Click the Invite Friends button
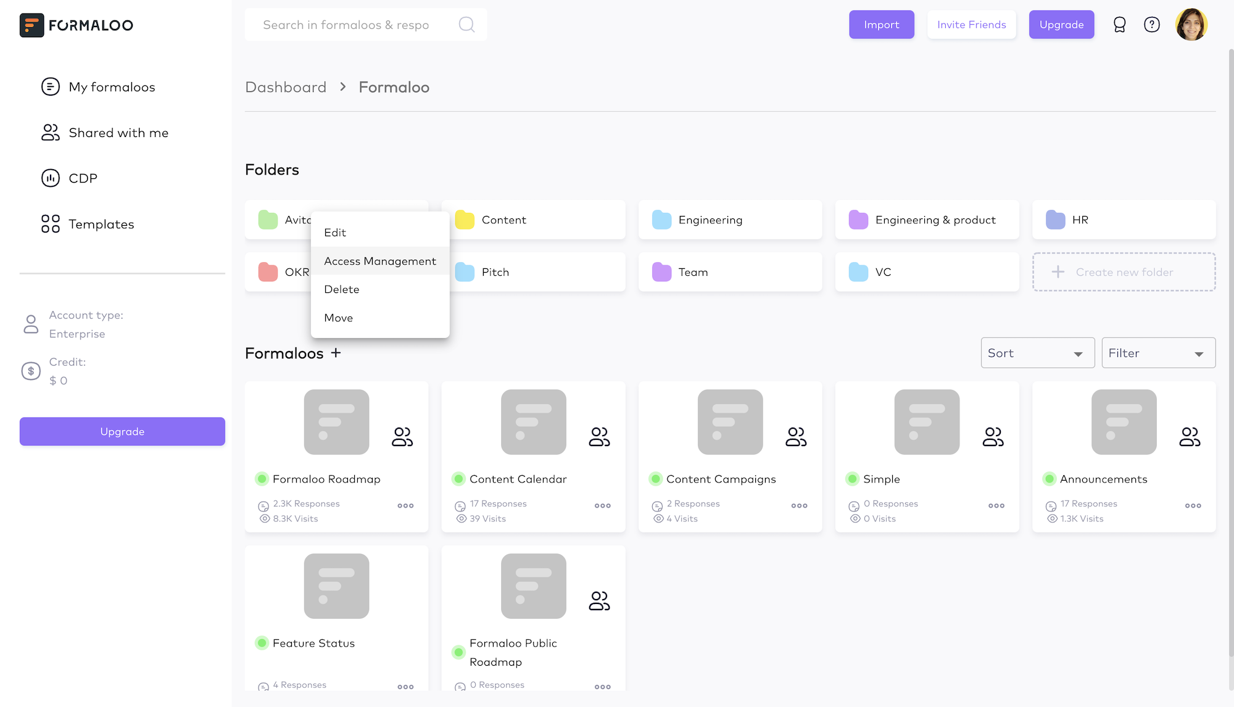The image size is (1234, 707). [x=971, y=25]
